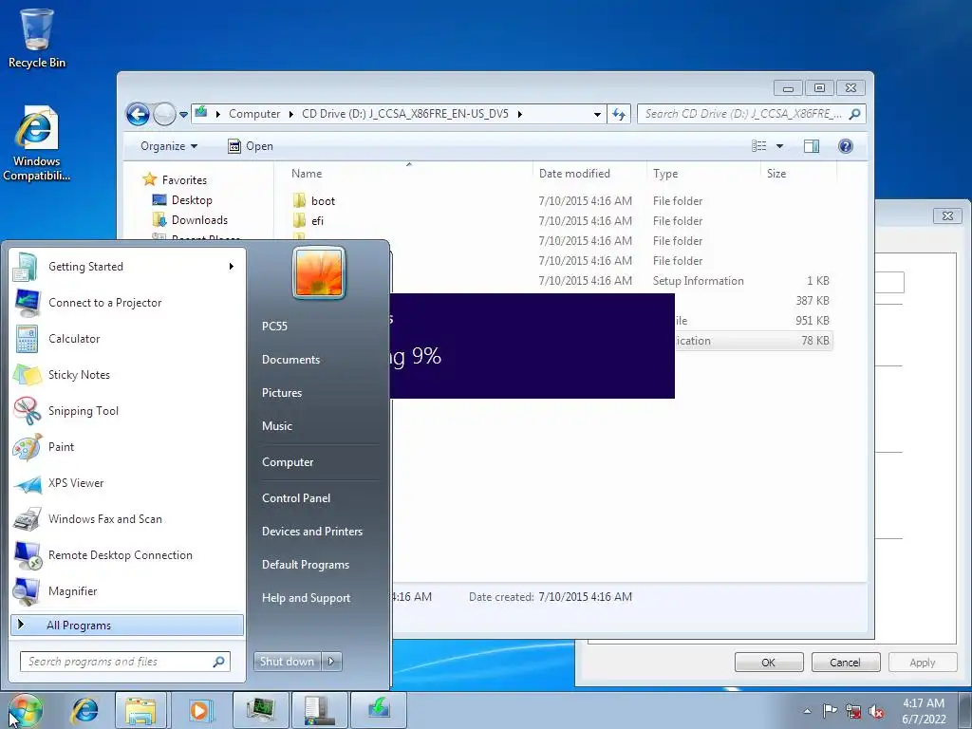Click the Back button in Explorer
The width and height of the screenshot is (972, 729).
point(138,114)
